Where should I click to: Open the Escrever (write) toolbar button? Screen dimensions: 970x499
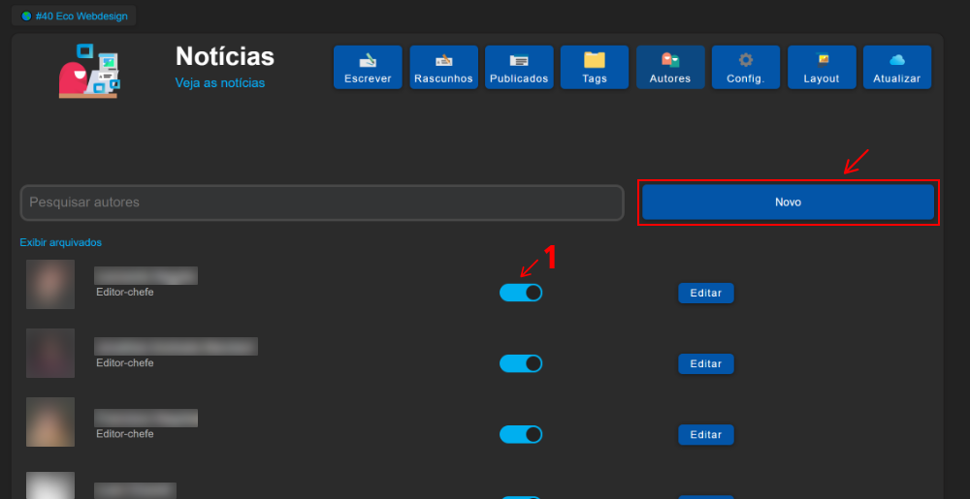368,67
